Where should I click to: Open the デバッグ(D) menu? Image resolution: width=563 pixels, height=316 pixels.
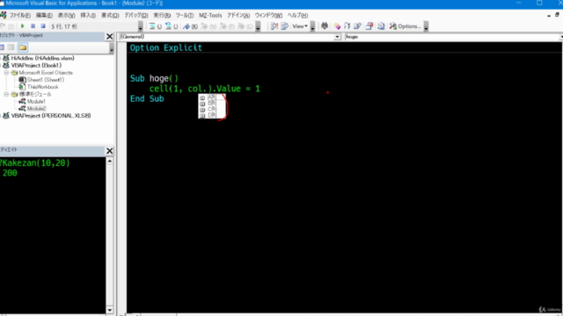pyautogui.click(x=136, y=16)
